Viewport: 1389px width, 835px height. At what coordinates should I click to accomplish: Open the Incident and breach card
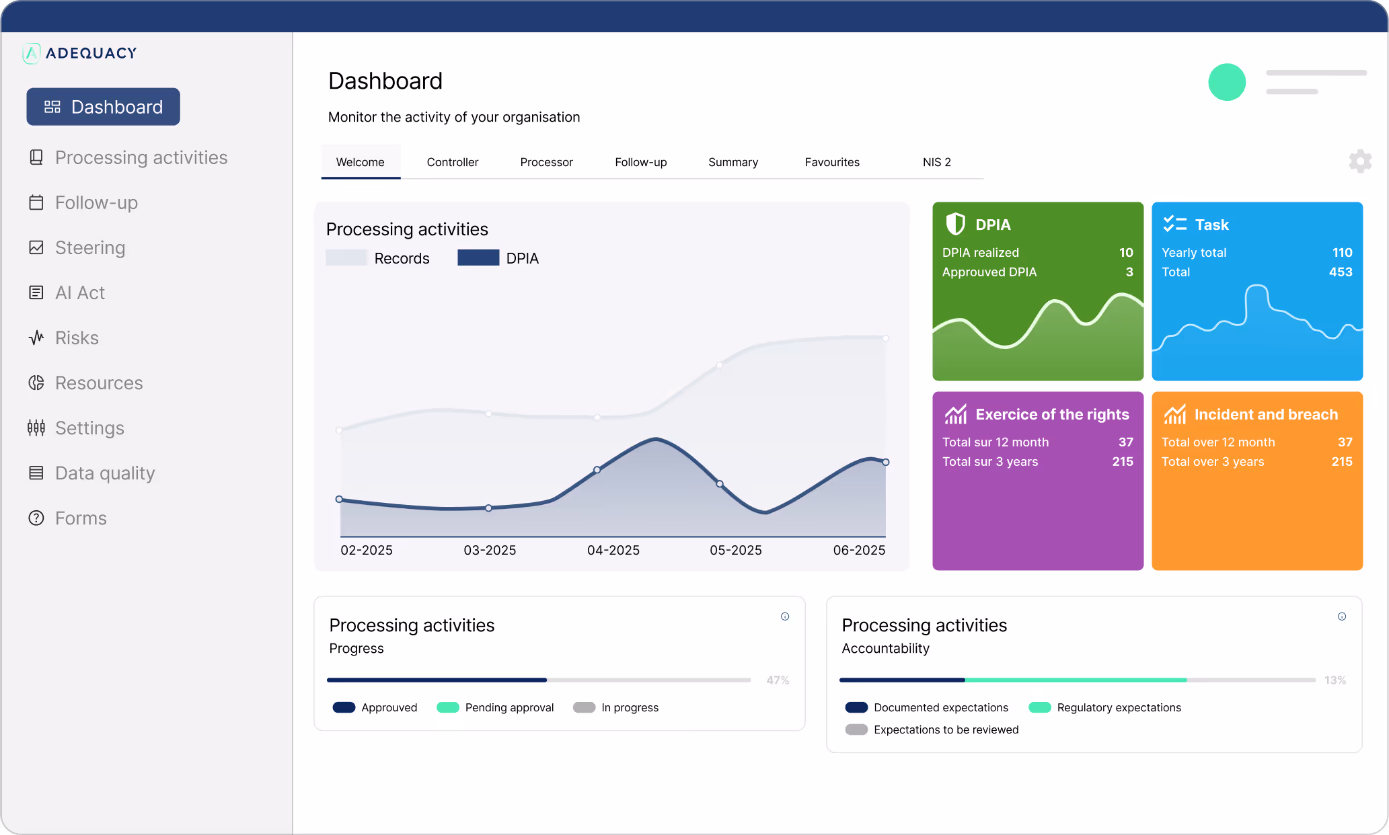[x=1256, y=481]
